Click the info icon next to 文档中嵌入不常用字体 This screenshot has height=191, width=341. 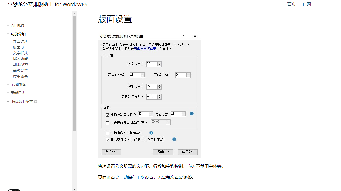click(151, 133)
